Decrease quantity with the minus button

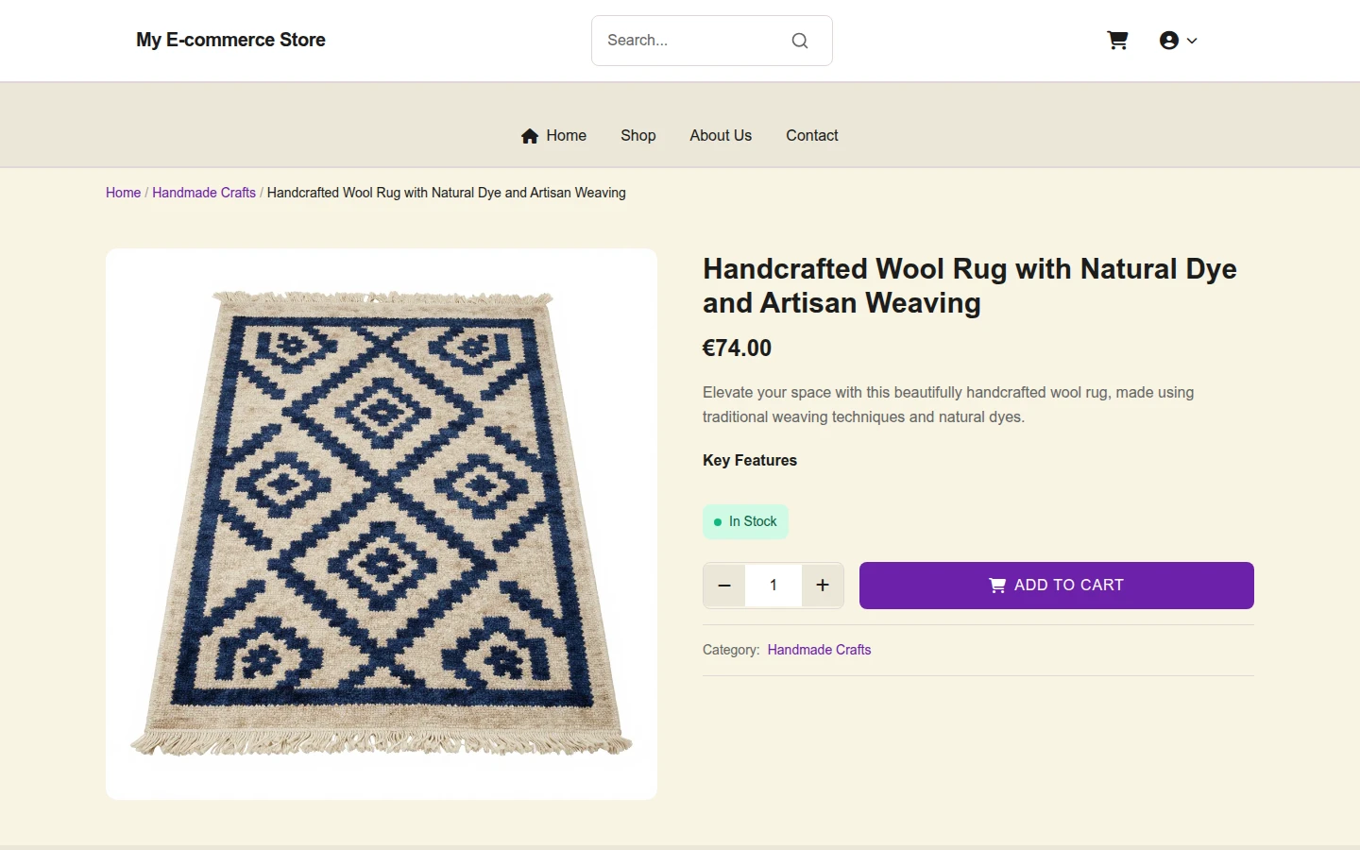724,586
